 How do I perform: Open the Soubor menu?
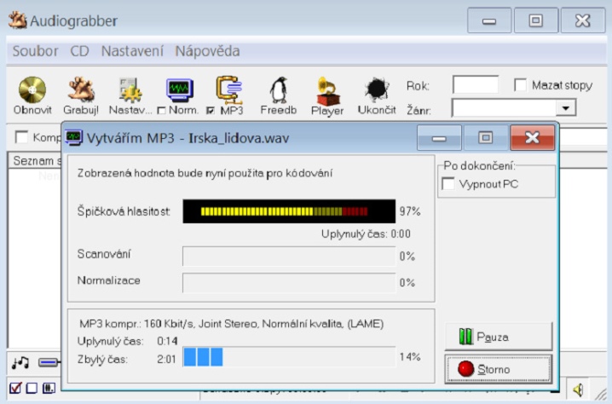tap(35, 51)
